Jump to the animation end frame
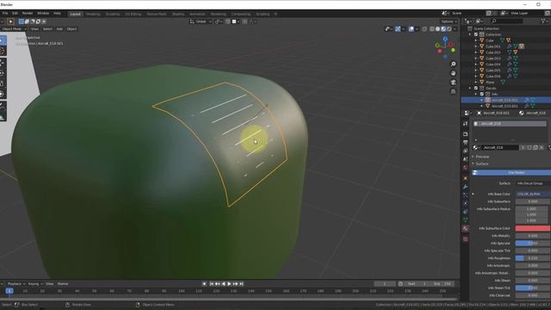 241,283
